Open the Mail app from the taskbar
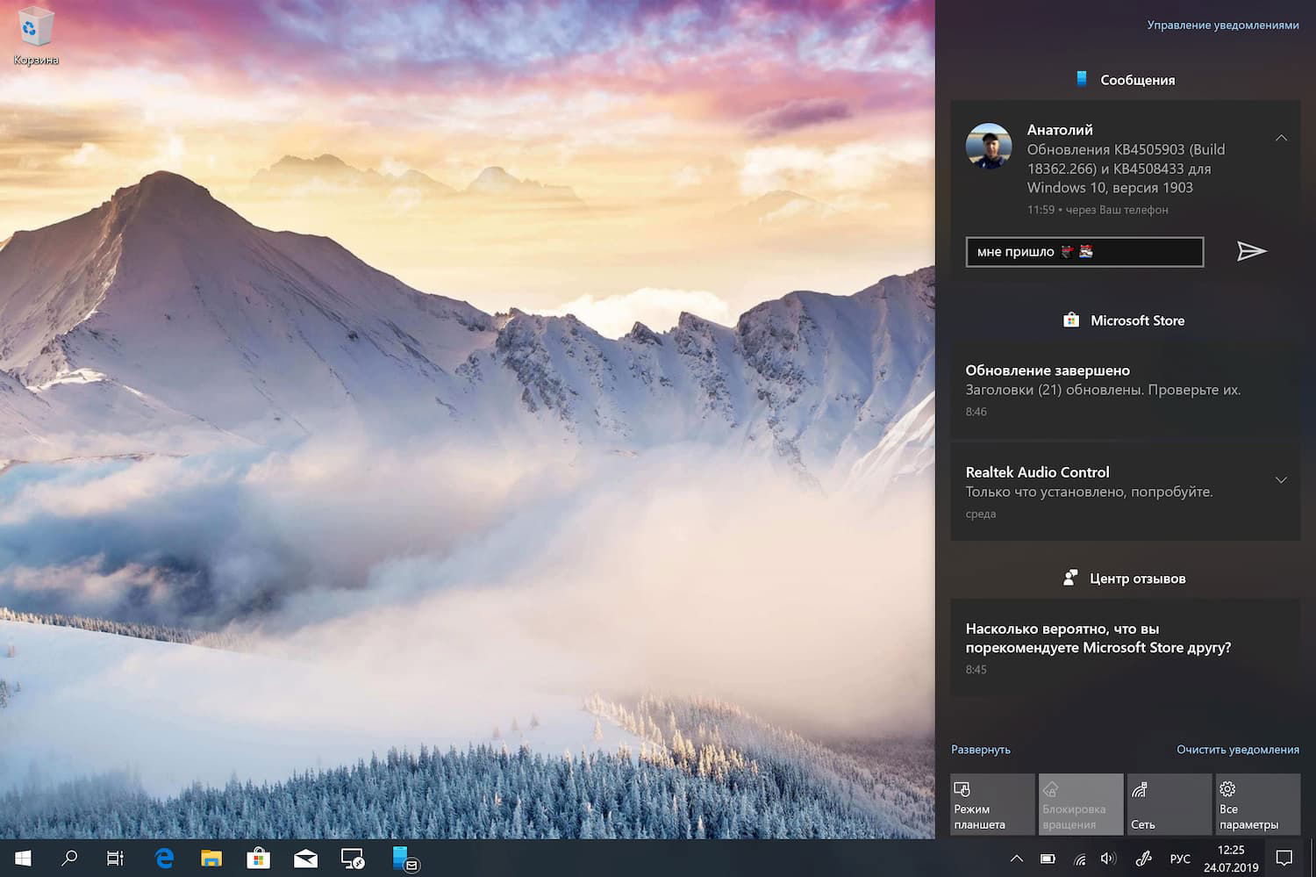Image resolution: width=1316 pixels, height=877 pixels. [x=304, y=859]
